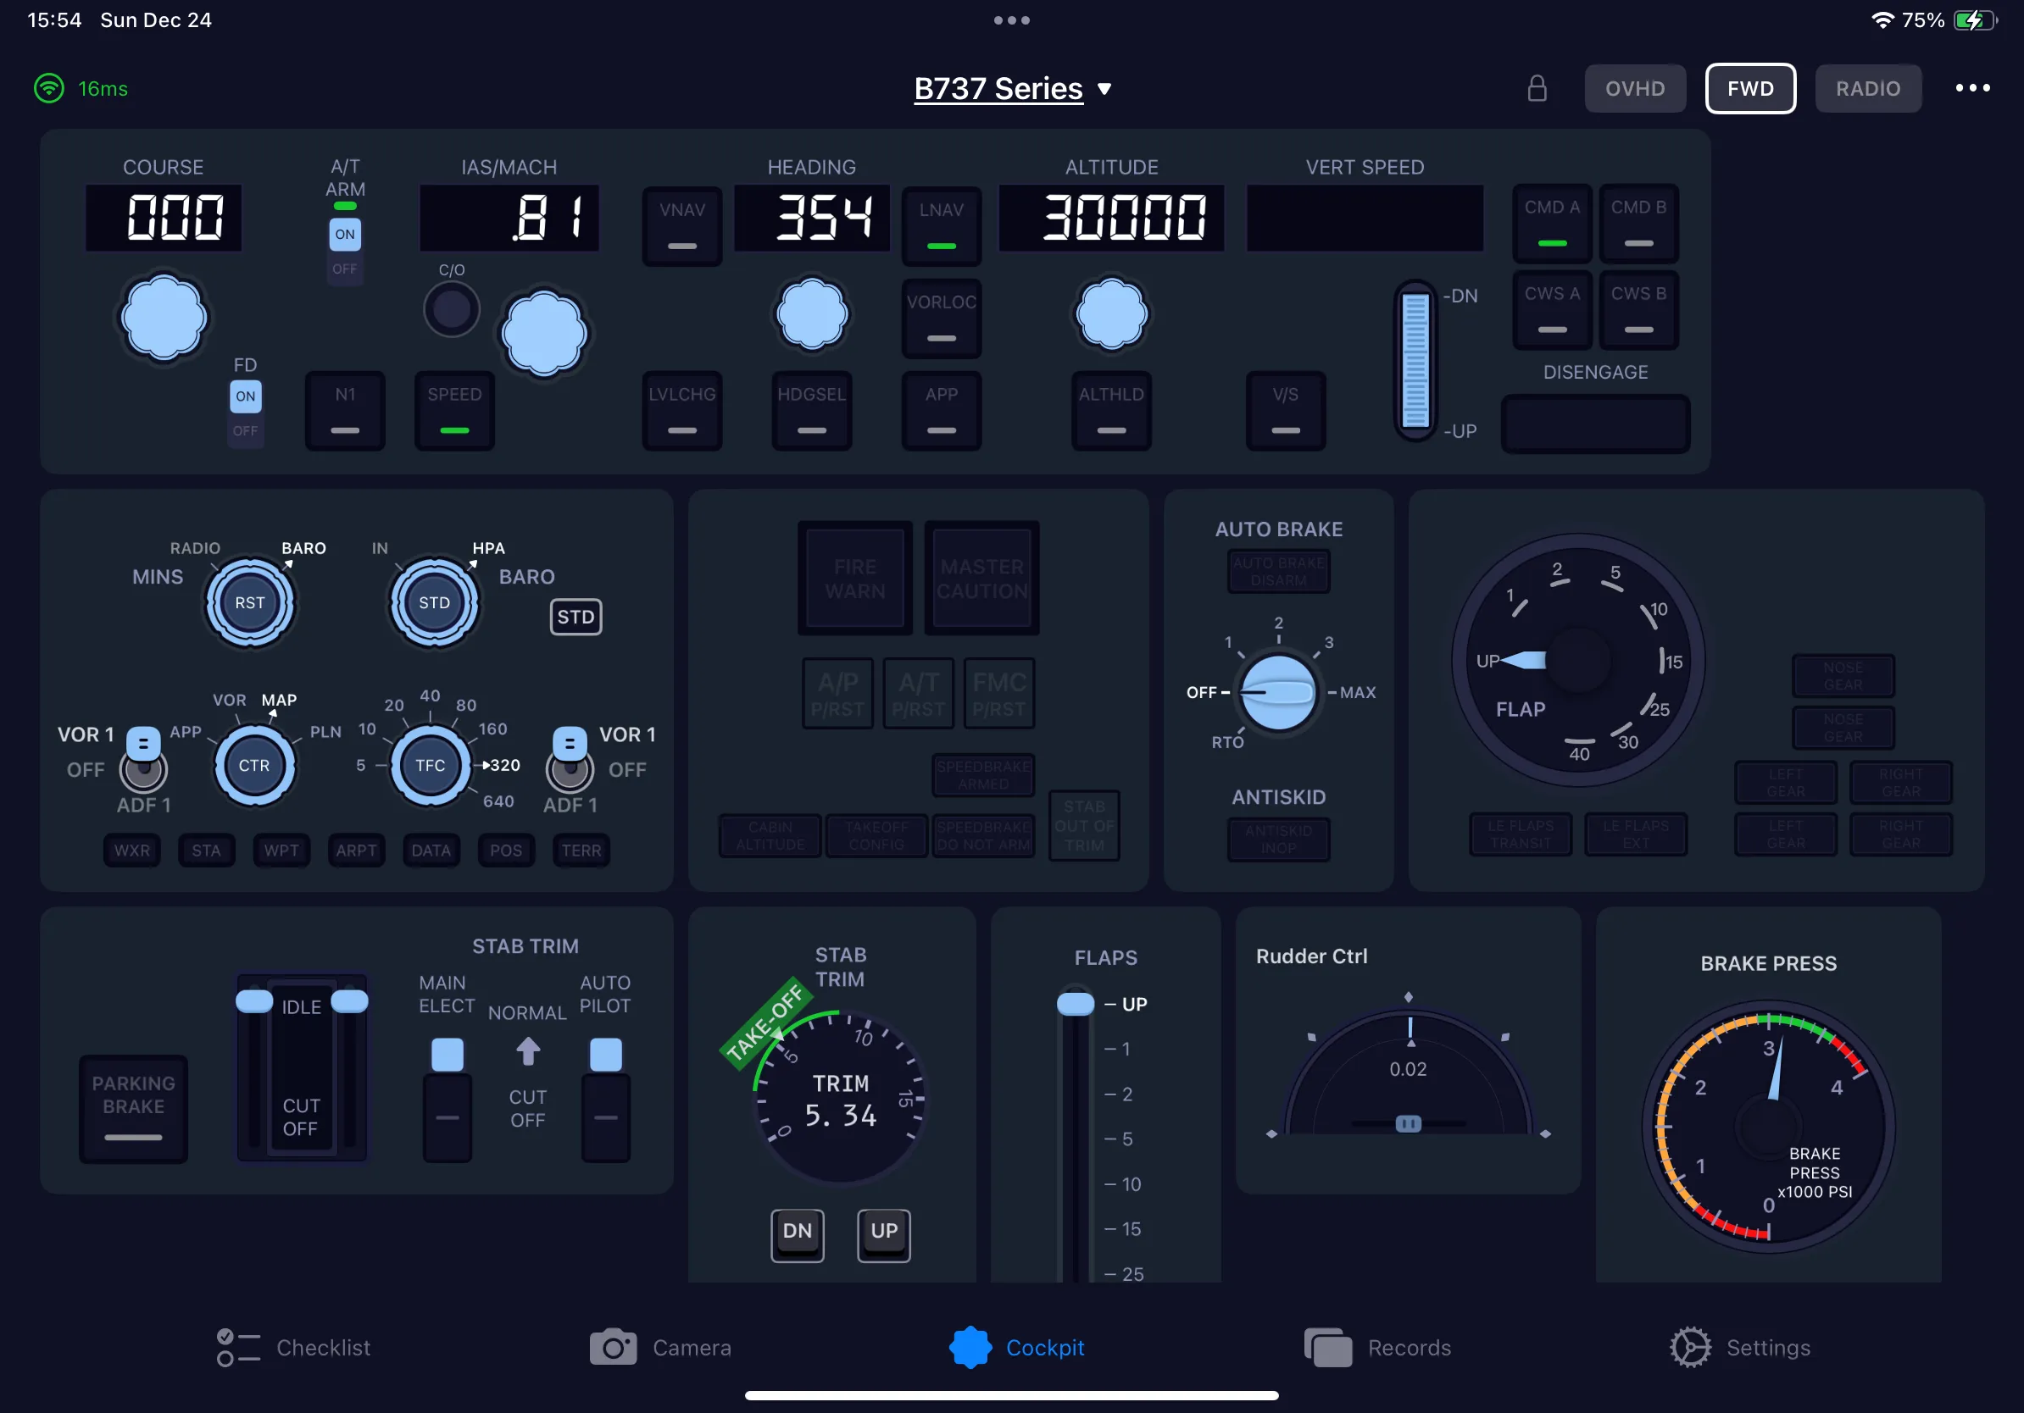Engage autopilot CMD B
Image resolution: width=2024 pixels, height=1413 pixels.
[1638, 223]
